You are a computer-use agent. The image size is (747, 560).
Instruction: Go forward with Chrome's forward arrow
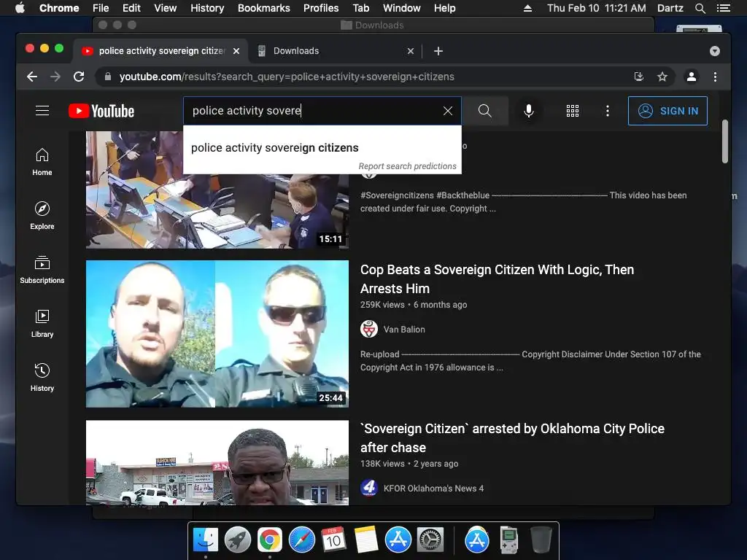[x=55, y=77]
